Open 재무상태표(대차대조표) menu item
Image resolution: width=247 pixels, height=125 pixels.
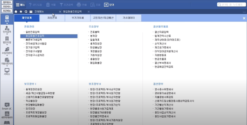(x=168, y=40)
